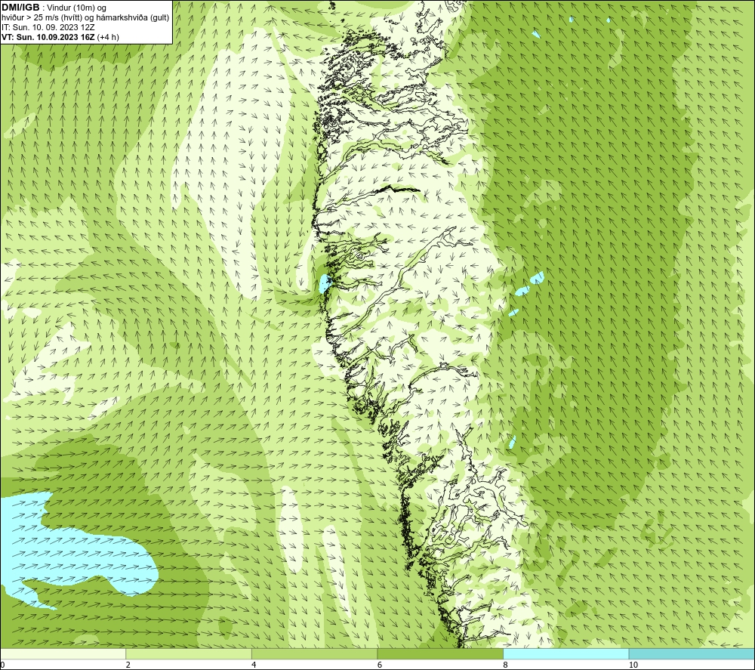Click the '4' label on the color scale
The width and height of the screenshot is (755, 670).
point(254,665)
